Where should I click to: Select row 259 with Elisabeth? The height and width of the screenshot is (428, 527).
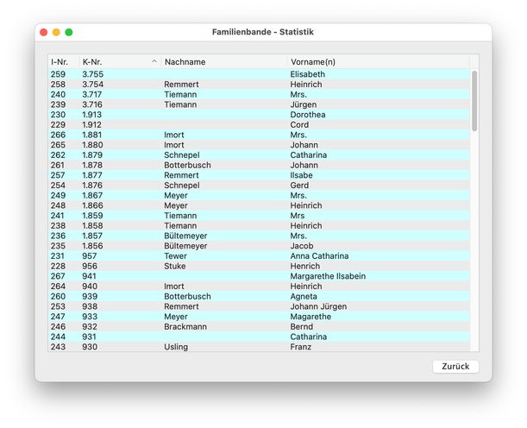click(x=259, y=75)
